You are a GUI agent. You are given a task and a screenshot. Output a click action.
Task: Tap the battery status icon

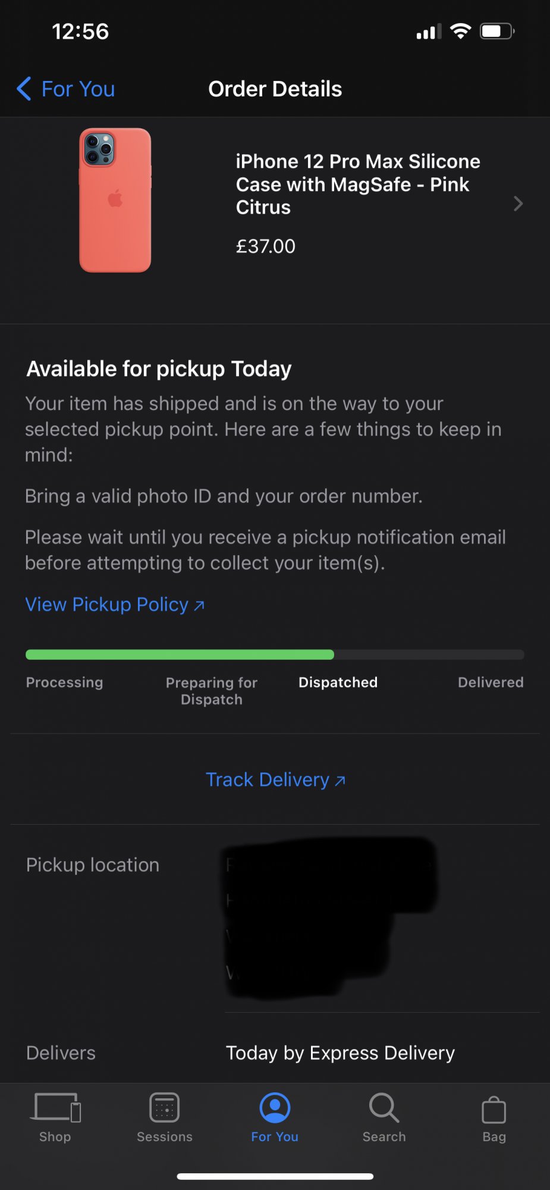[496, 32]
